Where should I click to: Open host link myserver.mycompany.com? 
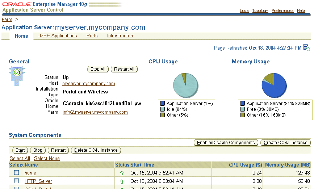pos(89,84)
